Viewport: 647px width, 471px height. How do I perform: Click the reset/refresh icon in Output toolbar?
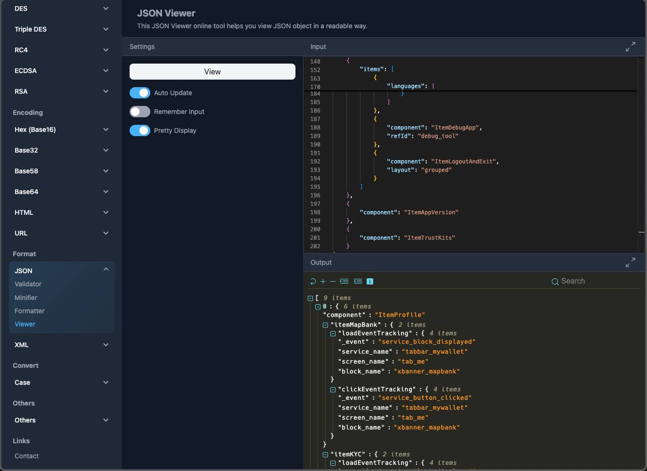(x=313, y=281)
